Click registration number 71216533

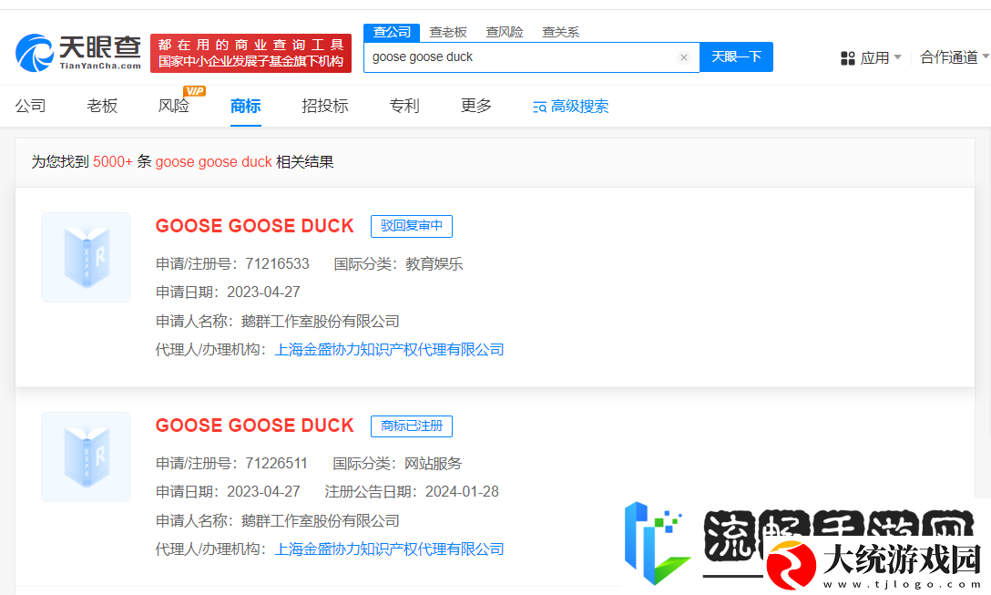(278, 263)
